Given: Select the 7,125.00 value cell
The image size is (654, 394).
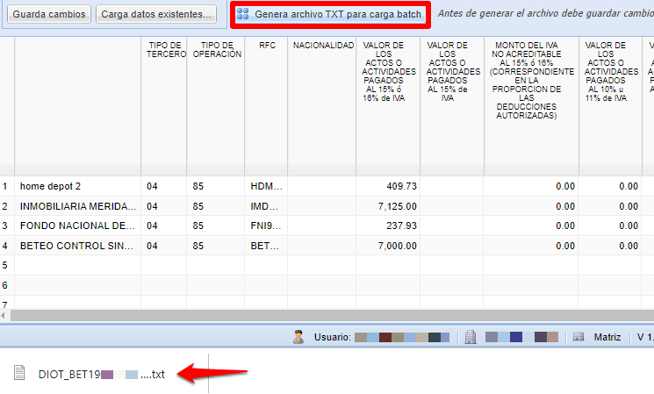Looking at the screenshot, I should (387, 206).
